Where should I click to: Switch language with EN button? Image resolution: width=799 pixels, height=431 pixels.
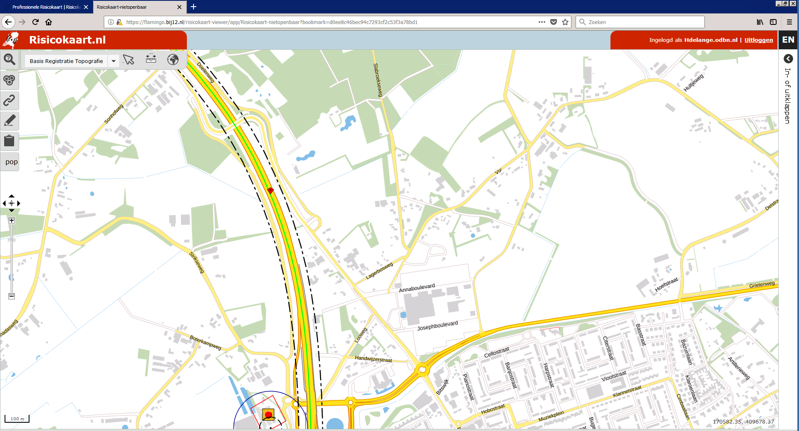(x=788, y=40)
